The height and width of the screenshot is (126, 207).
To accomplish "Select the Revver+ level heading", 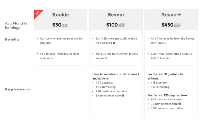I will click(x=171, y=15).
